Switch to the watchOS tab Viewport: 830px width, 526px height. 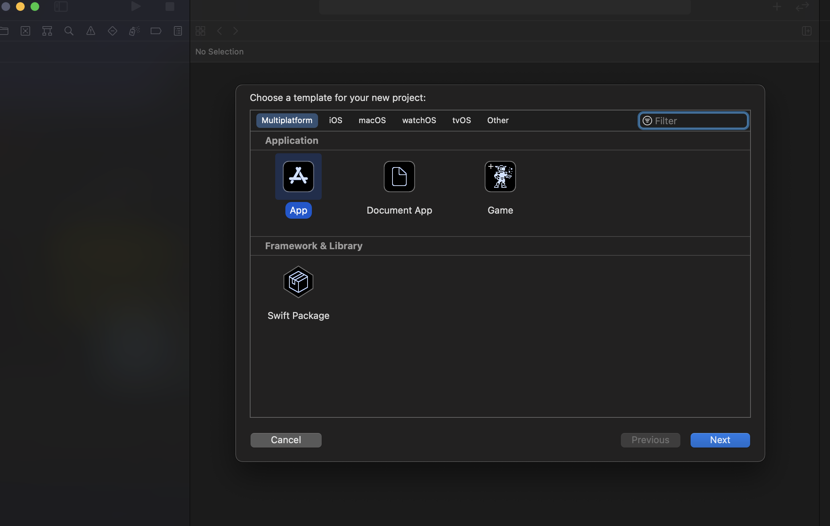(419, 120)
